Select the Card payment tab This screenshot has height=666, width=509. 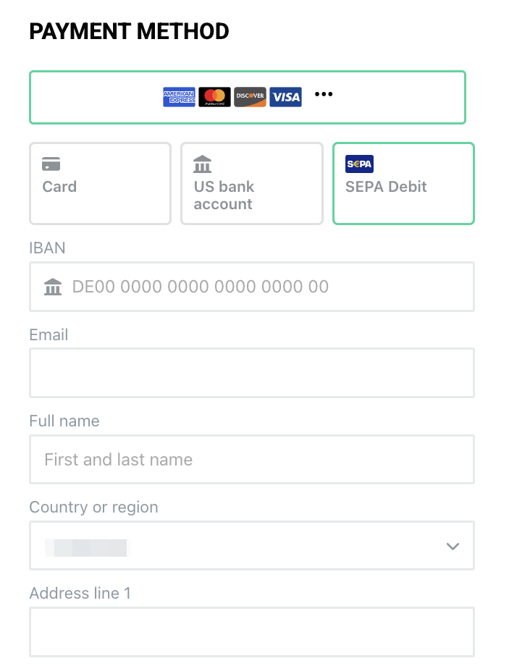pyautogui.click(x=100, y=184)
